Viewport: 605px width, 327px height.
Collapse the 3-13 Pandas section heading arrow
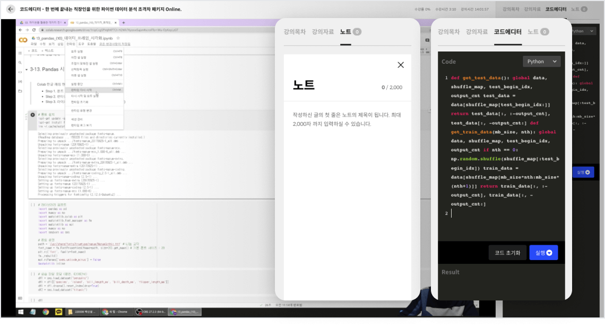(x=27, y=70)
